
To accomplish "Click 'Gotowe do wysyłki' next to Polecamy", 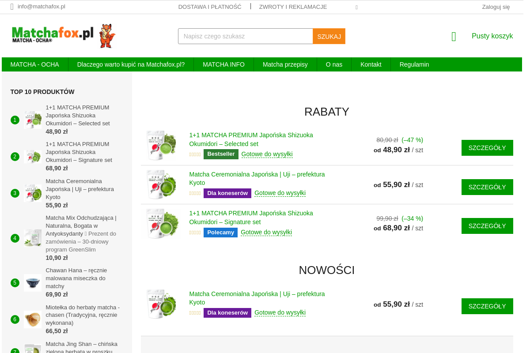I will (266, 232).
